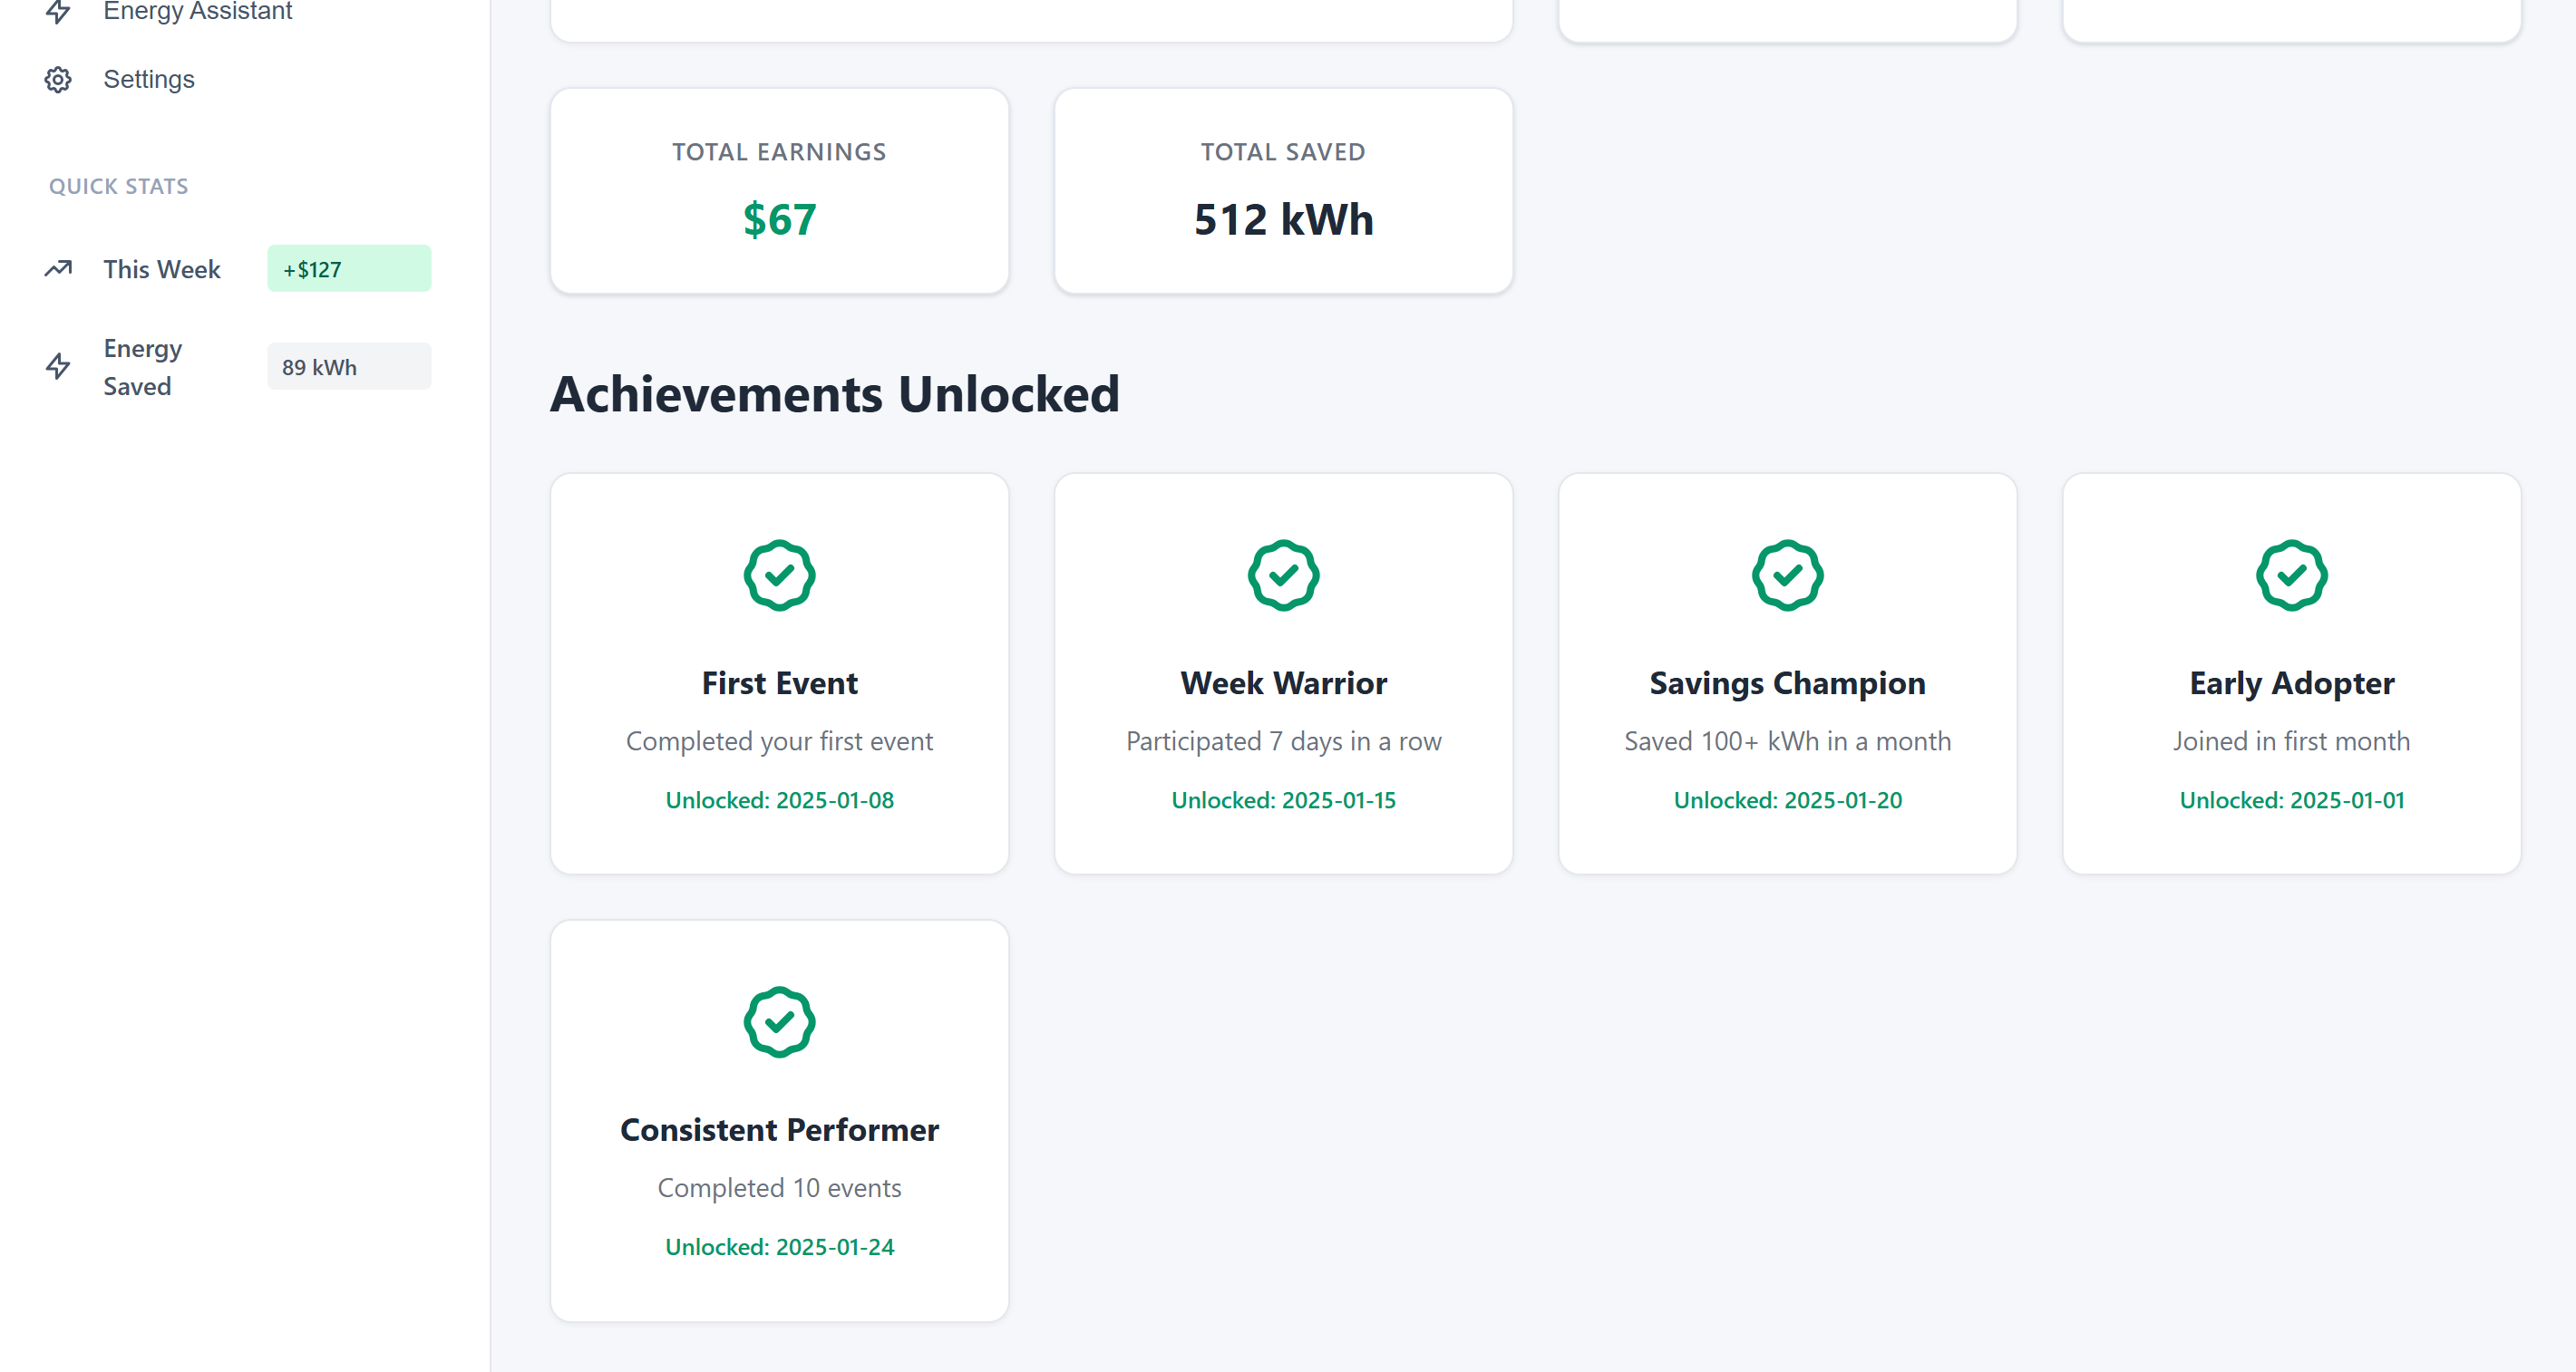The width and height of the screenshot is (2576, 1372).
Task: Click the Savings Champion badge checkmark icon
Action: click(1787, 575)
